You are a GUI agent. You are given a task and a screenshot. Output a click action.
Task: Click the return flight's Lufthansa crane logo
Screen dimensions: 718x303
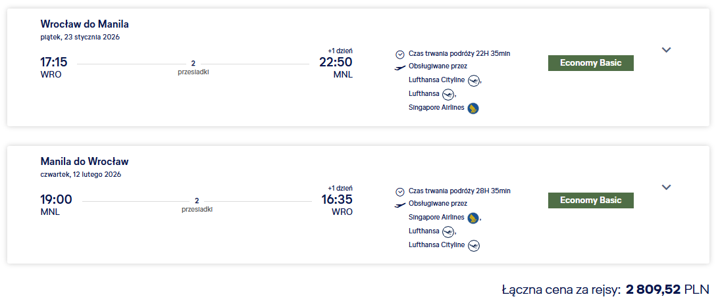coord(448,231)
